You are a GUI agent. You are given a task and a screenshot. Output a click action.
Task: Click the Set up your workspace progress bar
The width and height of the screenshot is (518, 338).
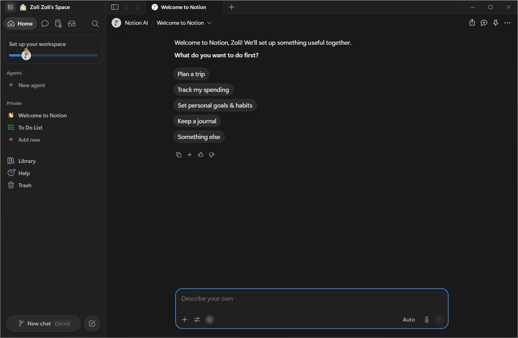pyautogui.click(x=53, y=55)
